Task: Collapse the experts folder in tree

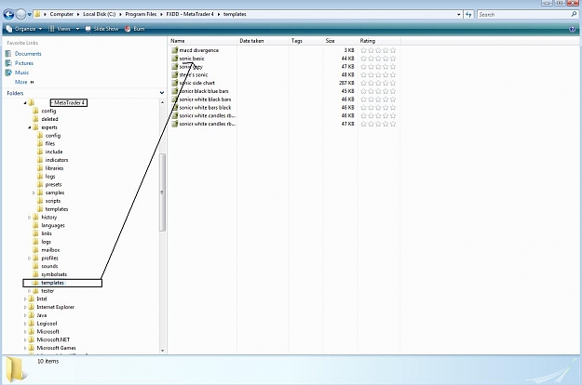Action: (29, 127)
